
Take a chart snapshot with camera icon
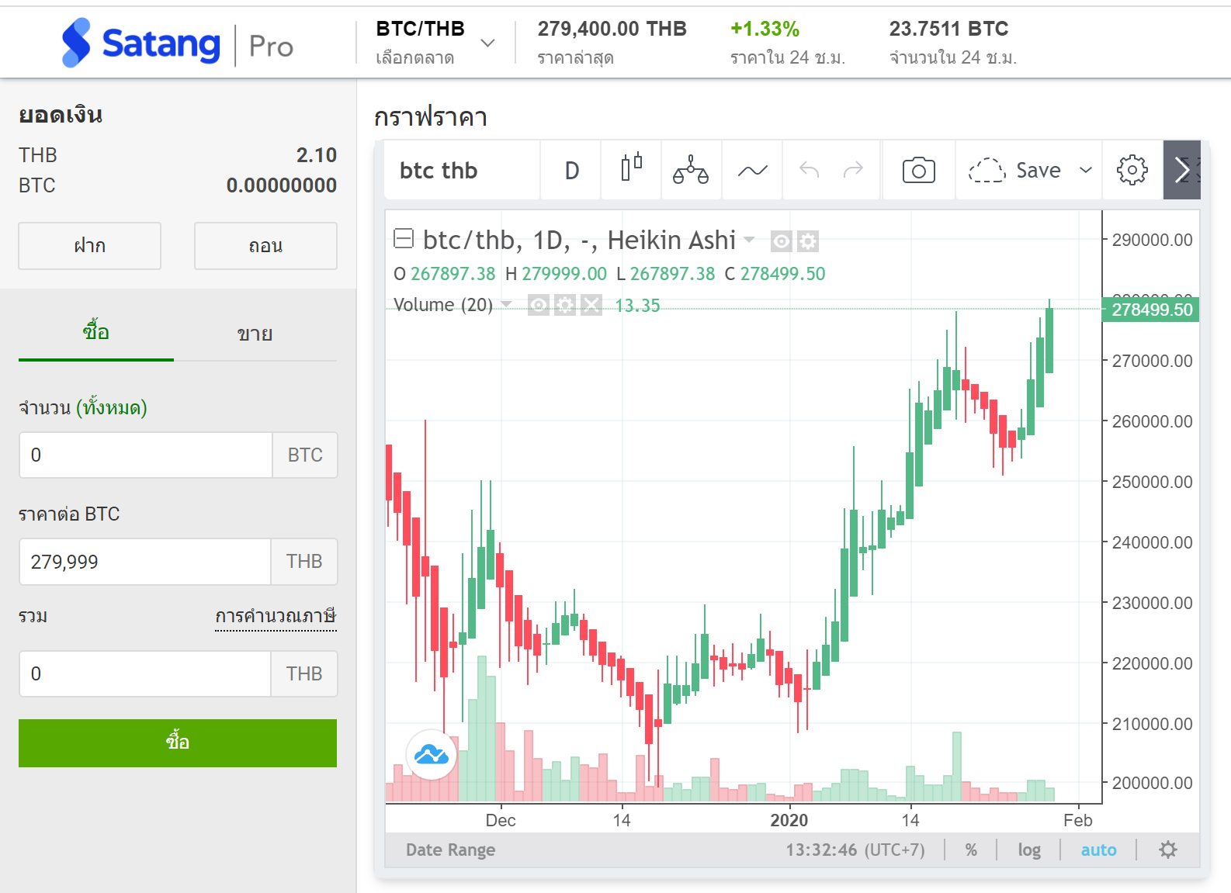[918, 170]
